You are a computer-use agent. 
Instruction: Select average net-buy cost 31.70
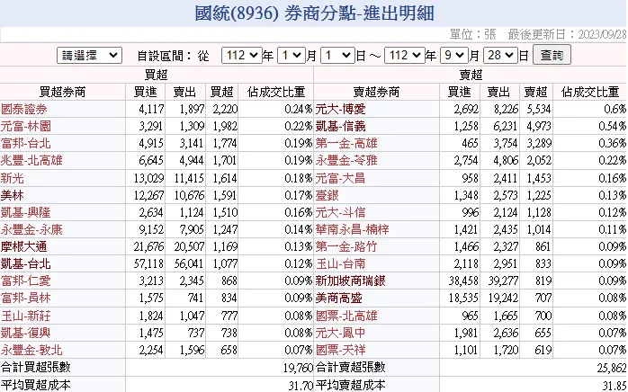coord(301,385)
